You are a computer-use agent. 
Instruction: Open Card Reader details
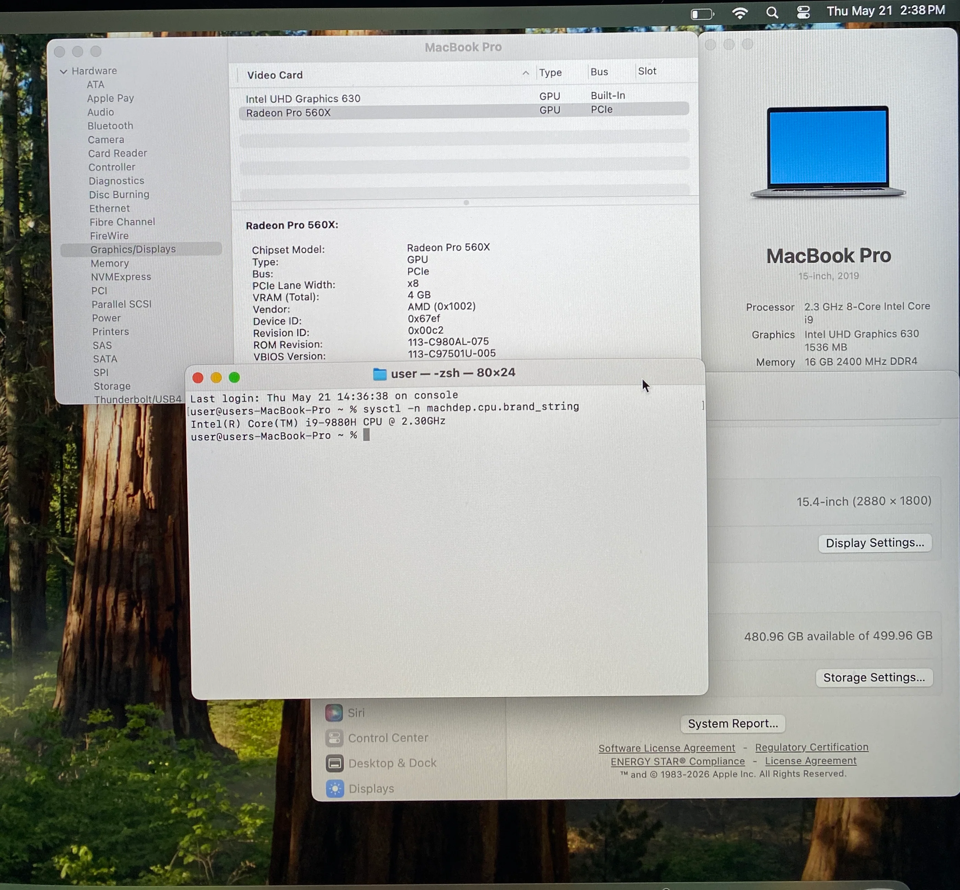117,153
